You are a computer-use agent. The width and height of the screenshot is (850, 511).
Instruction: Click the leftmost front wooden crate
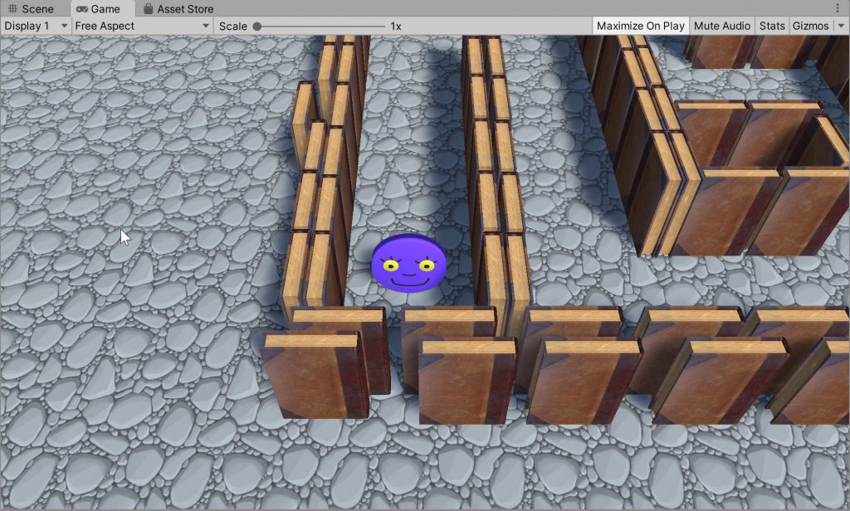[x=314, y=375]
